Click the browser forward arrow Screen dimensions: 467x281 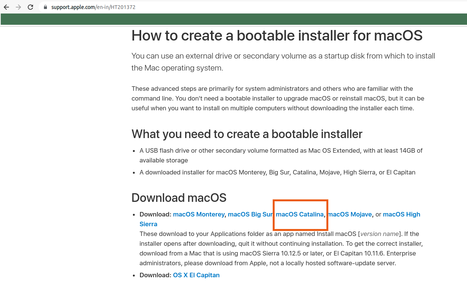point(18,7)
